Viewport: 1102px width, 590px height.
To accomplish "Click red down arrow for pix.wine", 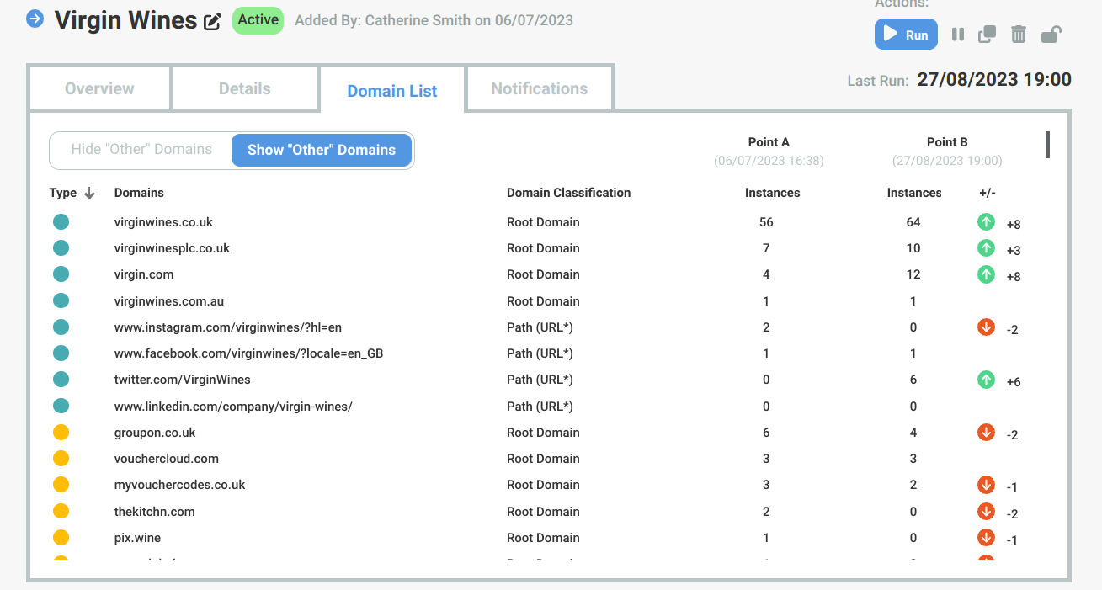I will click(x=986, y=539).
